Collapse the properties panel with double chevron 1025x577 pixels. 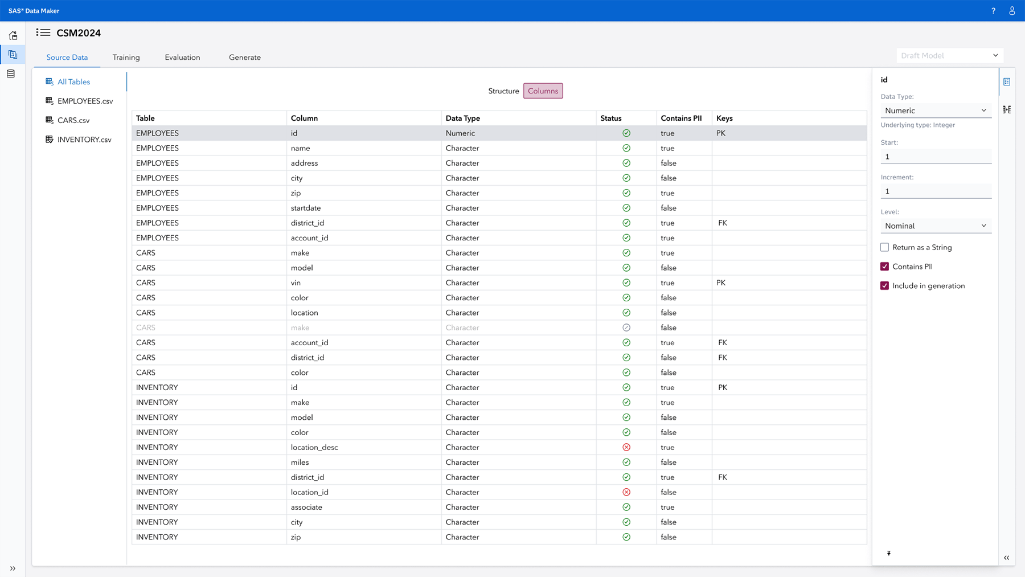(1007, 558)
